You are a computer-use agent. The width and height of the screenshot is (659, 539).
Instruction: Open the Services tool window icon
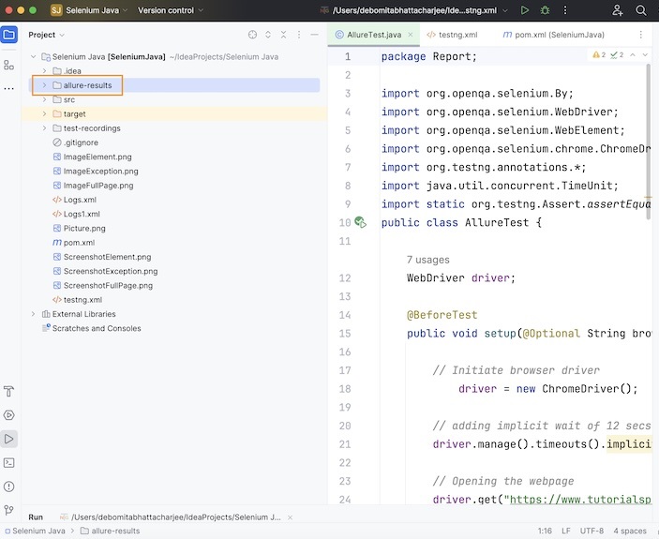tap(9, 414)
